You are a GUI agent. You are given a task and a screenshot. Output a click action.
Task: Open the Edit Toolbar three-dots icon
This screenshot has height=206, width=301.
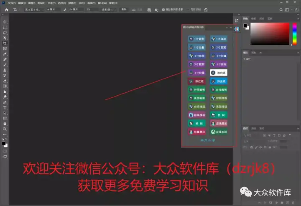[x=5, y=134]
